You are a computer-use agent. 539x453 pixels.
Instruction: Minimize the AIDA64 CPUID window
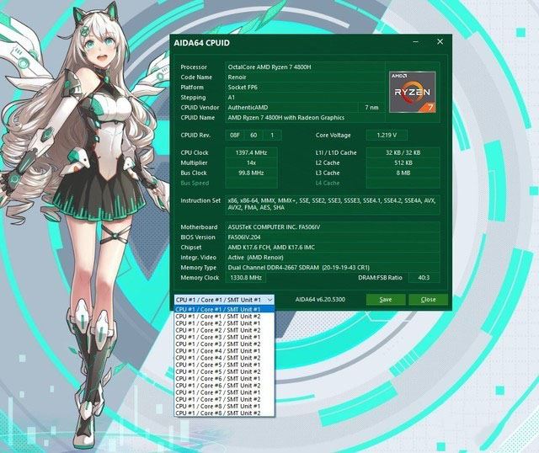415,42
